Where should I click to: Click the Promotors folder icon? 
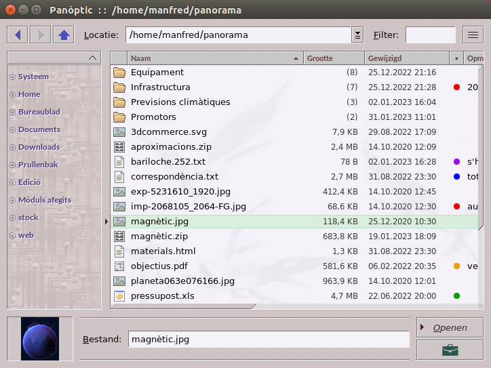[119, 117]
